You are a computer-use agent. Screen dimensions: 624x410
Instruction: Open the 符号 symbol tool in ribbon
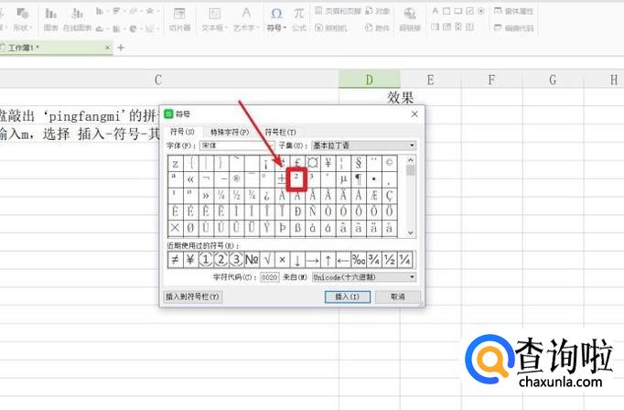tap(276, 19)
